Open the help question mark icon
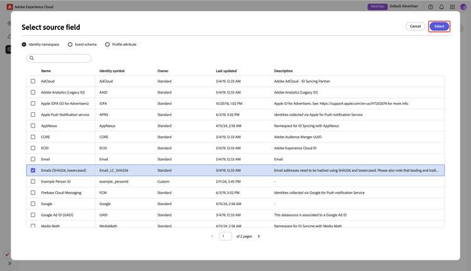Image resolution: width=471 pixels, height=271 pixels. pos(430,7)
